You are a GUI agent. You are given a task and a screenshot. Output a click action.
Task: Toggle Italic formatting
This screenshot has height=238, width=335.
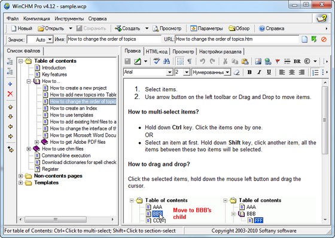[259, 72]
